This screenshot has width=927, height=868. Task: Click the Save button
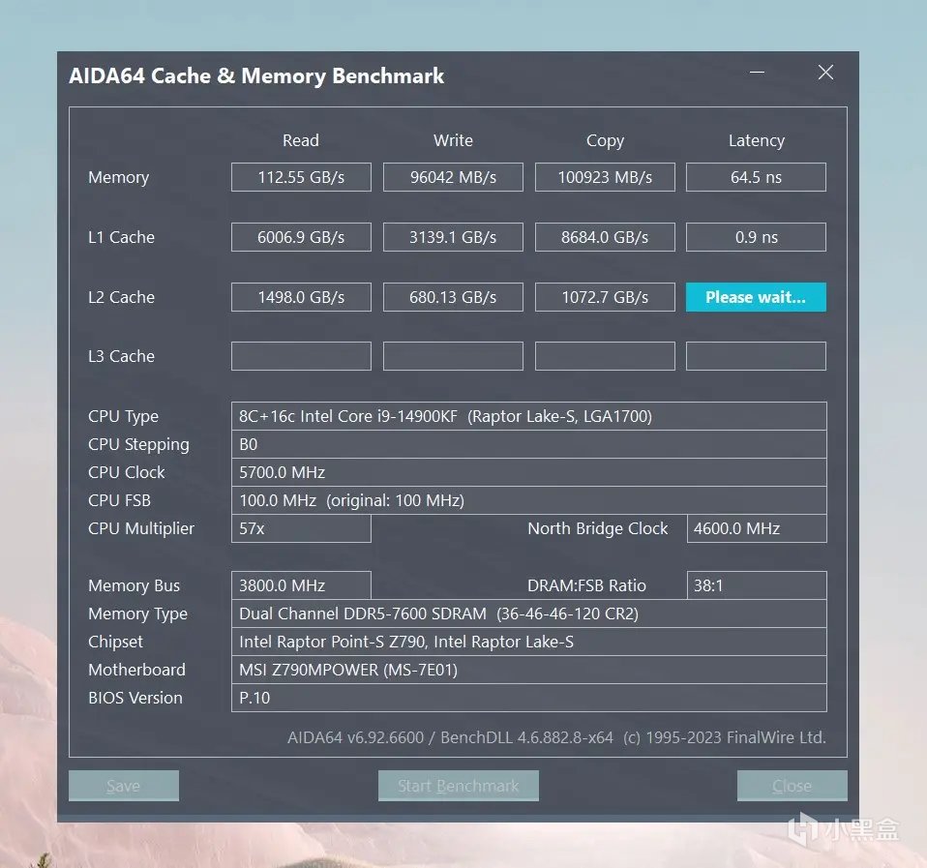124,785
